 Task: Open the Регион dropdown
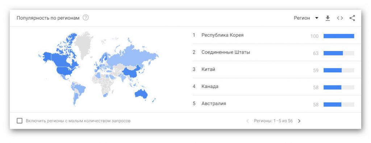(306, 18)
